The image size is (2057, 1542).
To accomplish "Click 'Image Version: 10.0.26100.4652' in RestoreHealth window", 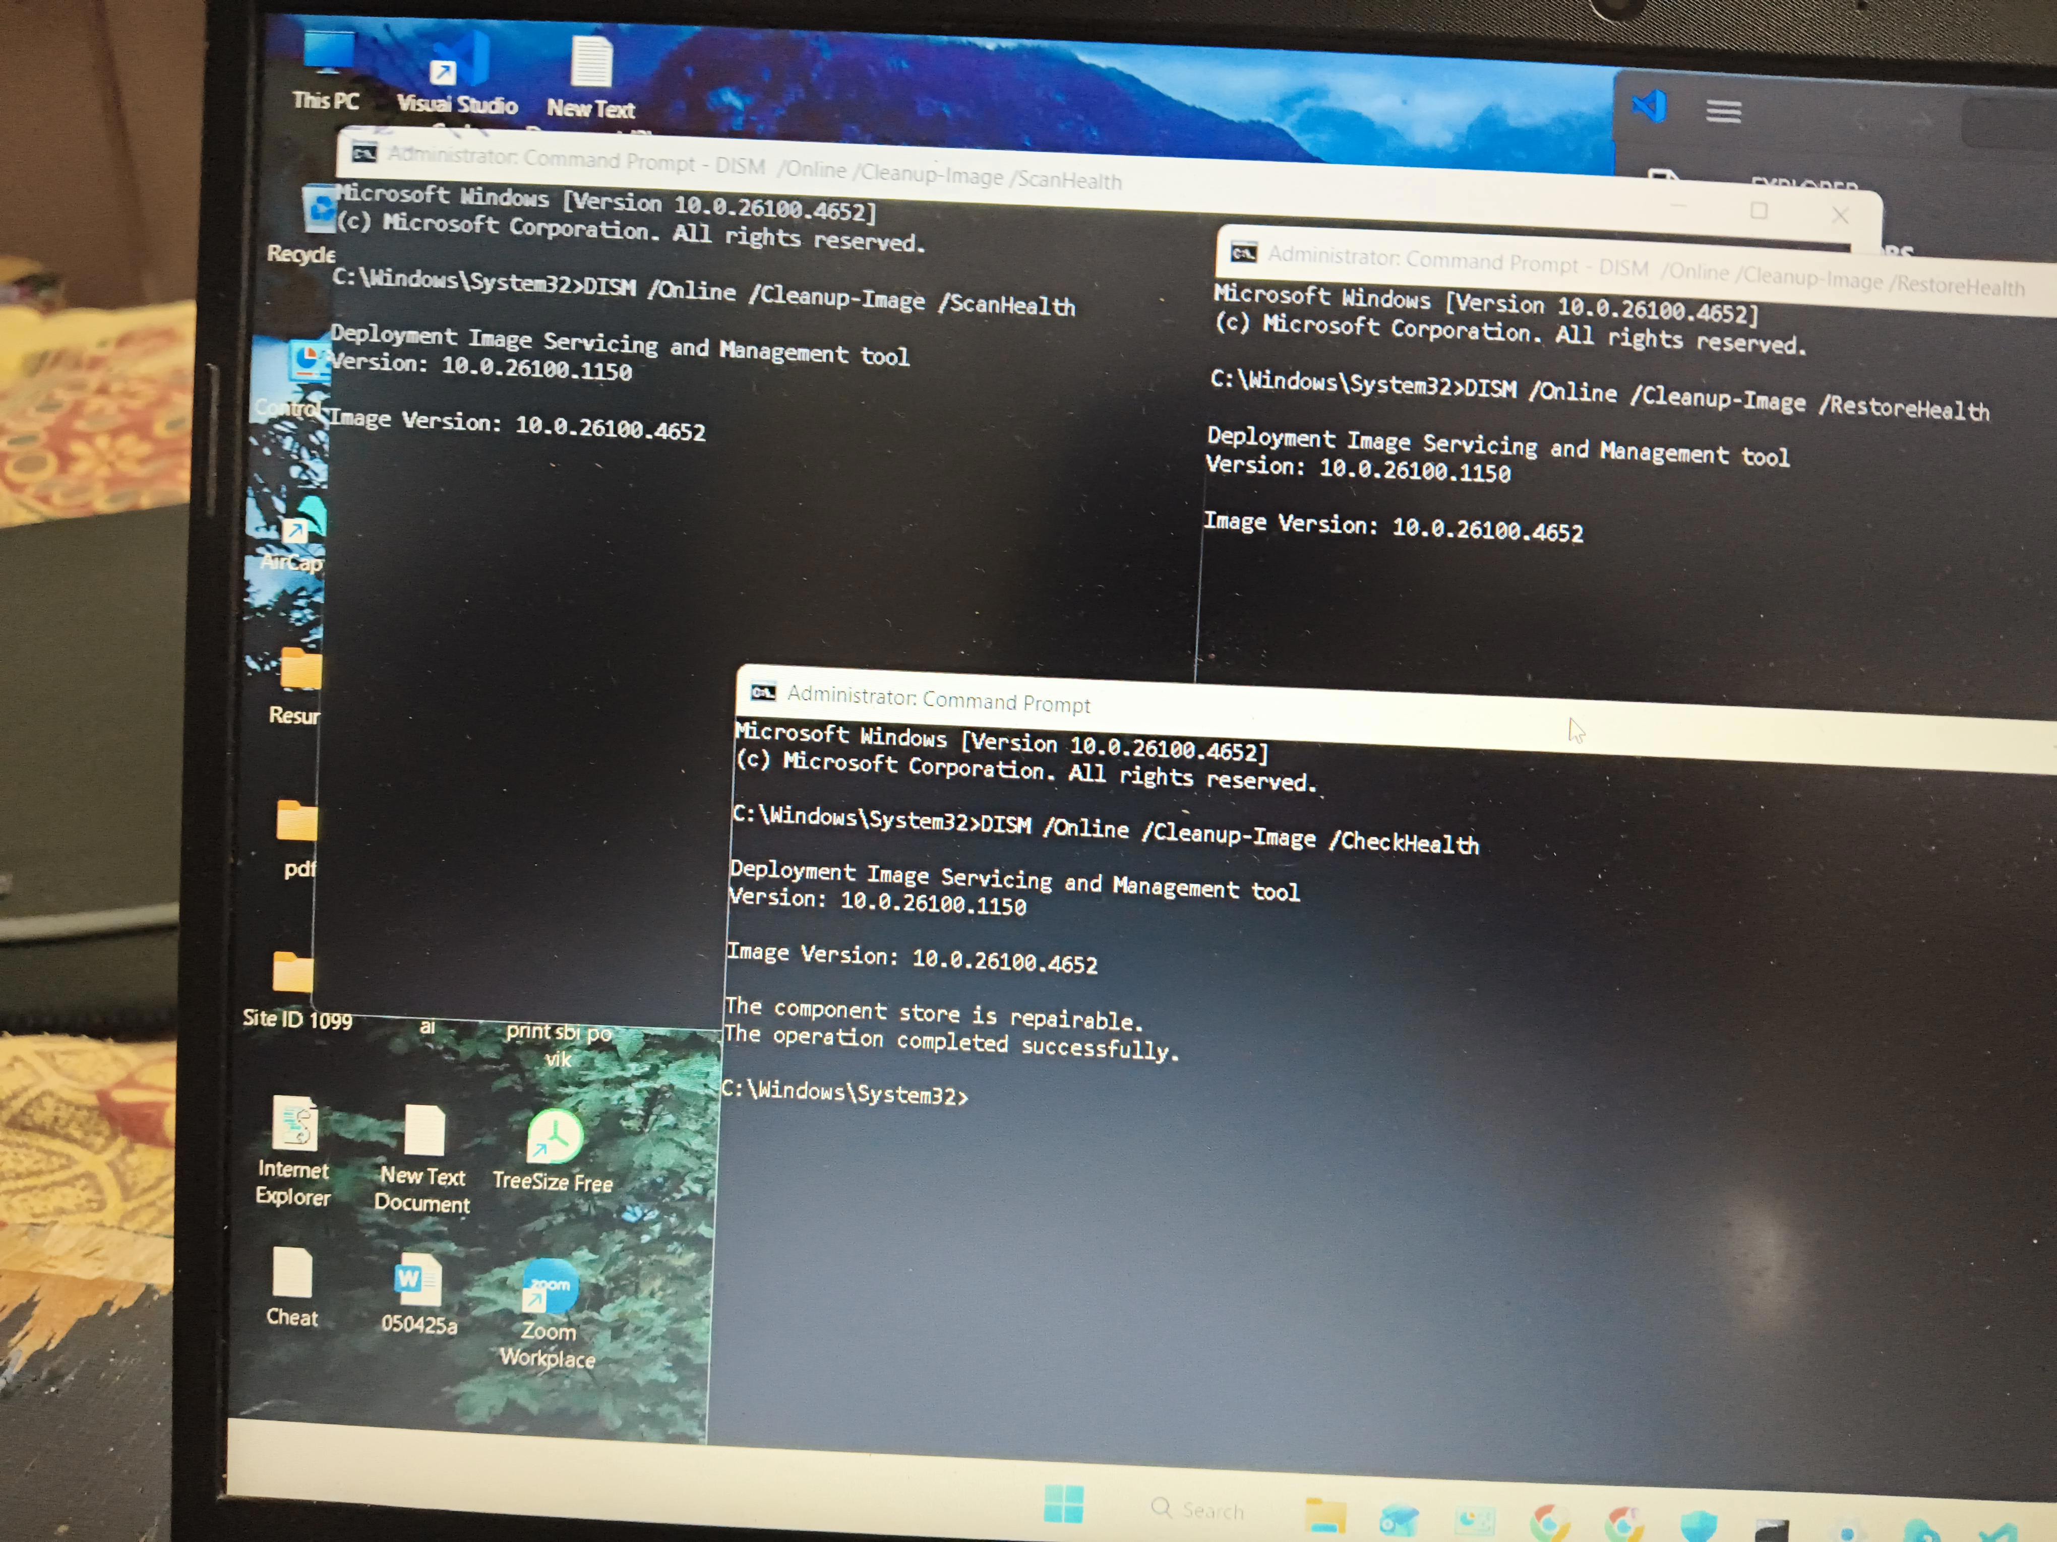I will (1393, 526).
